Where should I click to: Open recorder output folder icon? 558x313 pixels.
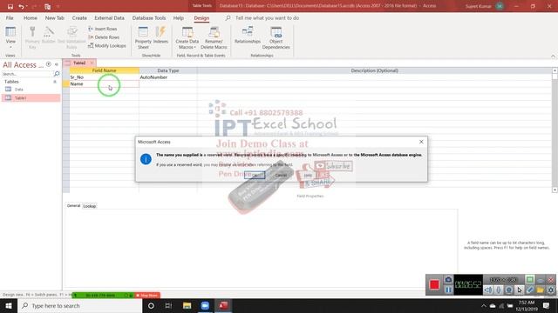pos(541,290)
